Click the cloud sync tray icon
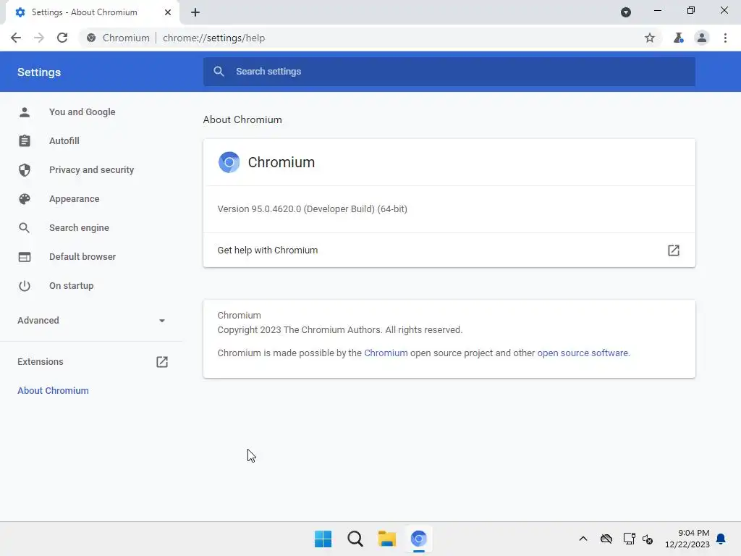 (x=606, y=539)
